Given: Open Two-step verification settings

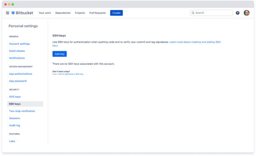Looking at the screenshot, I should 22,111.
